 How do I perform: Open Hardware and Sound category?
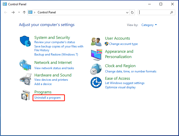[x=53, y=75]
